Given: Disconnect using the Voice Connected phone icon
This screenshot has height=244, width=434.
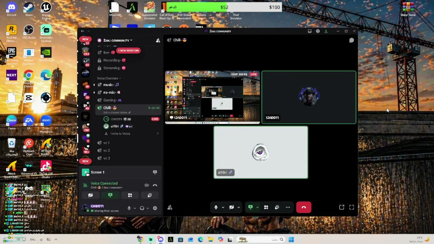Looking at the screenshot, I should point(155,185).
